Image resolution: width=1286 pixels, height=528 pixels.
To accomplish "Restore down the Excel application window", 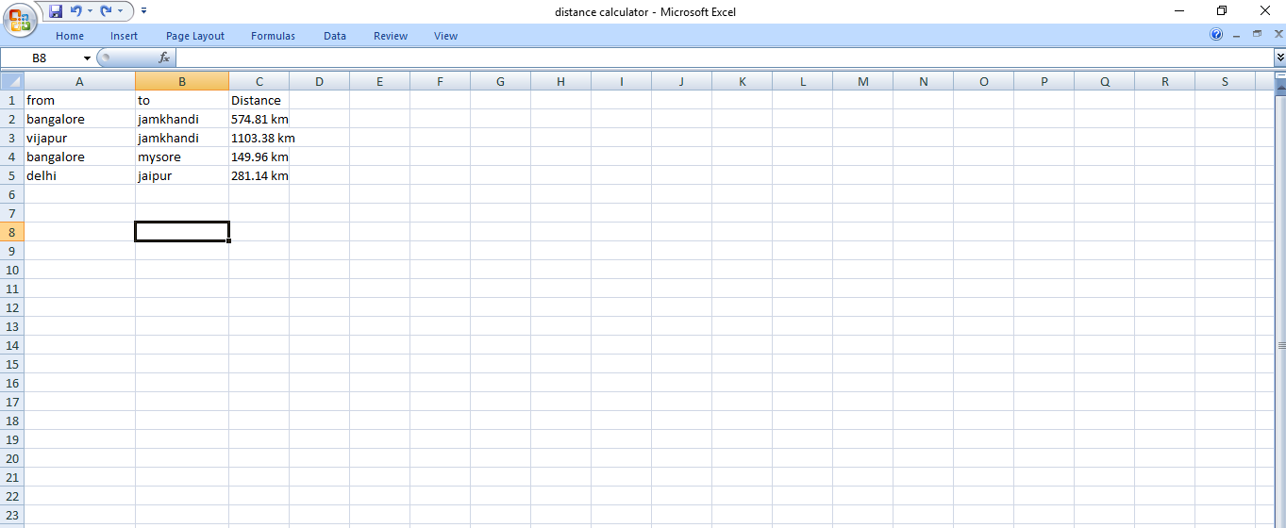I will click(x=1222, y=11).
